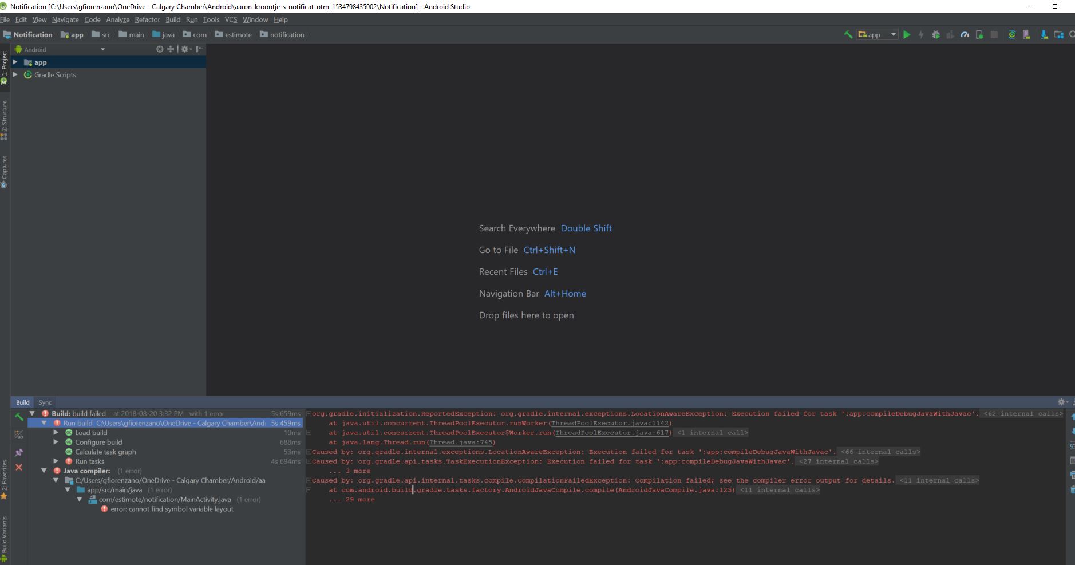Select the cannot find symbol variable layout error

tap(171, 509)
